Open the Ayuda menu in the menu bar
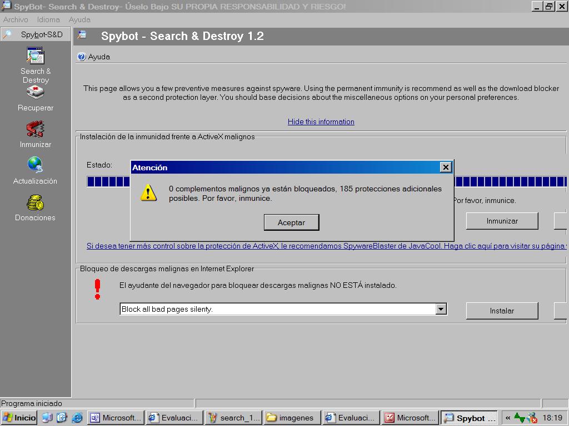The image size is (569, 426). coord(79,19)
